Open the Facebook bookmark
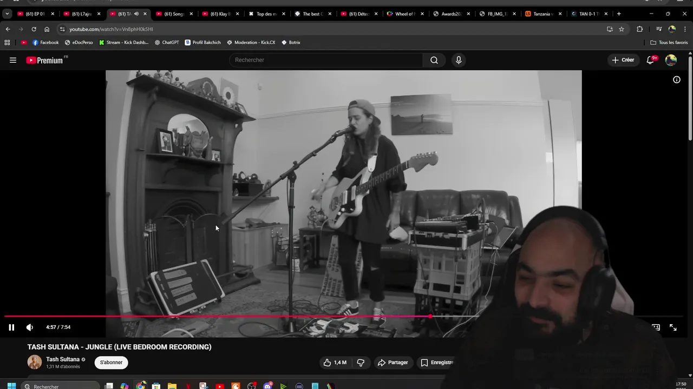 [45, 42]
